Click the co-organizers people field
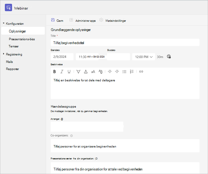Screen dimensions: 208x174 (125, 146)
